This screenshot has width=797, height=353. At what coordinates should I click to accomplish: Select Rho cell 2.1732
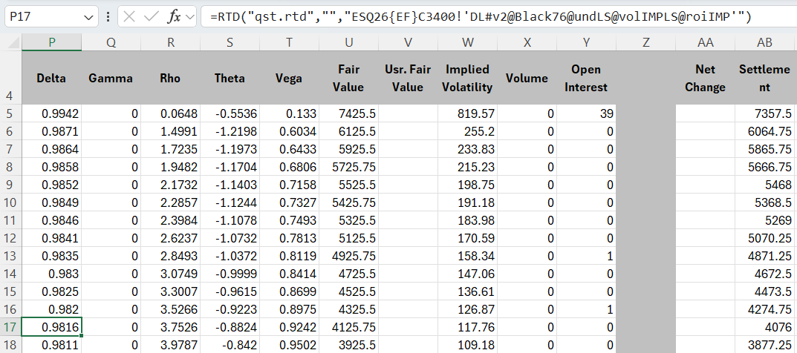tap(170, 184)
